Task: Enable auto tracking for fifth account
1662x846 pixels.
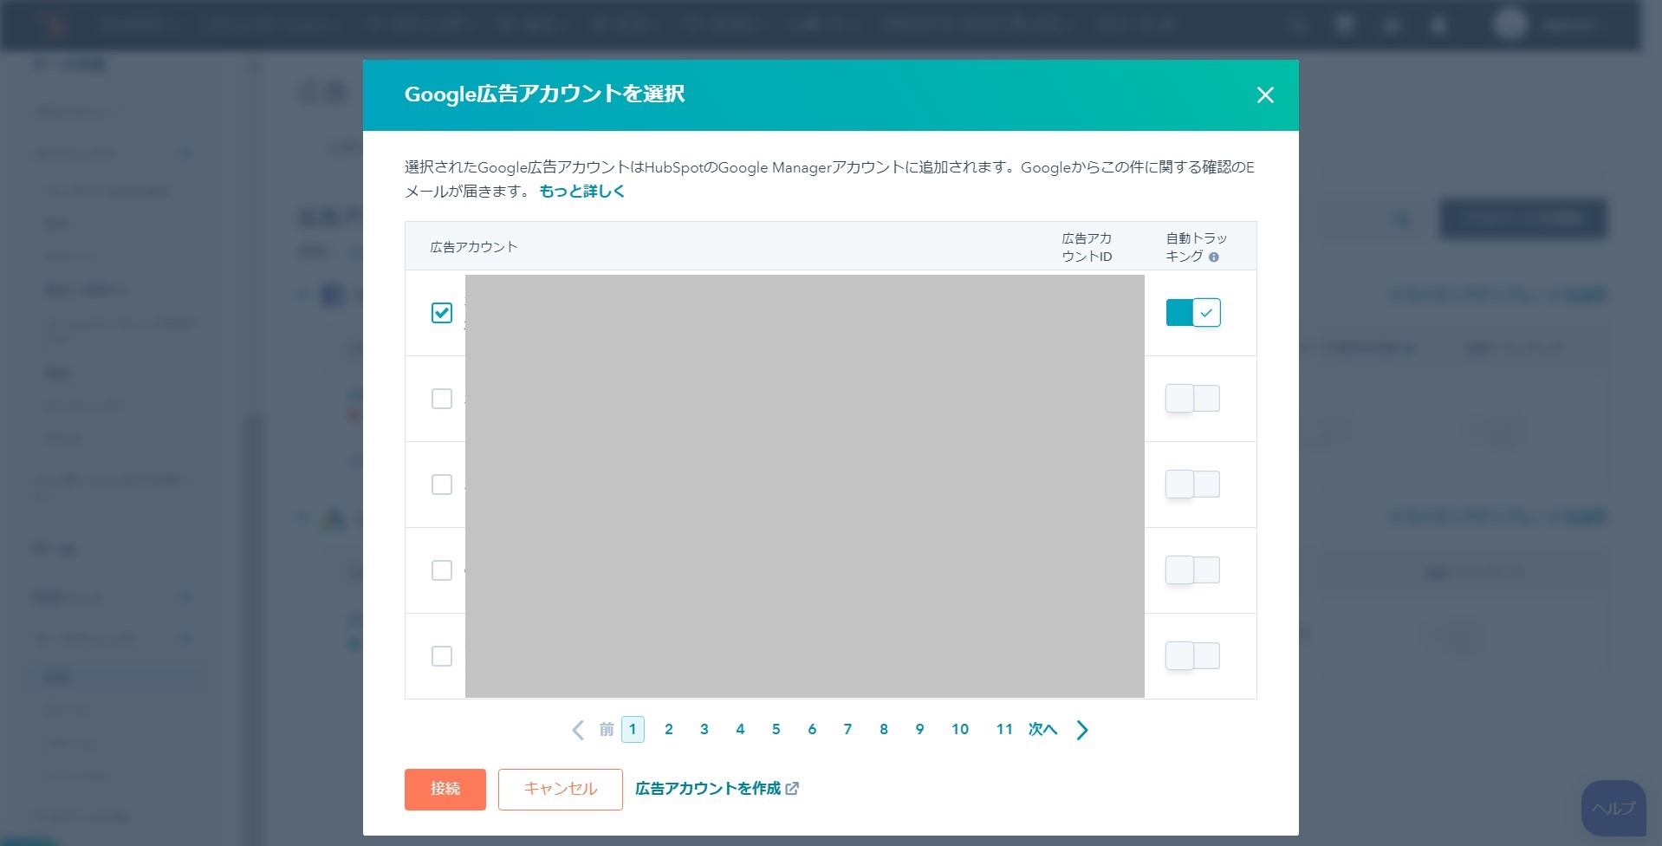Action: 1193,656
